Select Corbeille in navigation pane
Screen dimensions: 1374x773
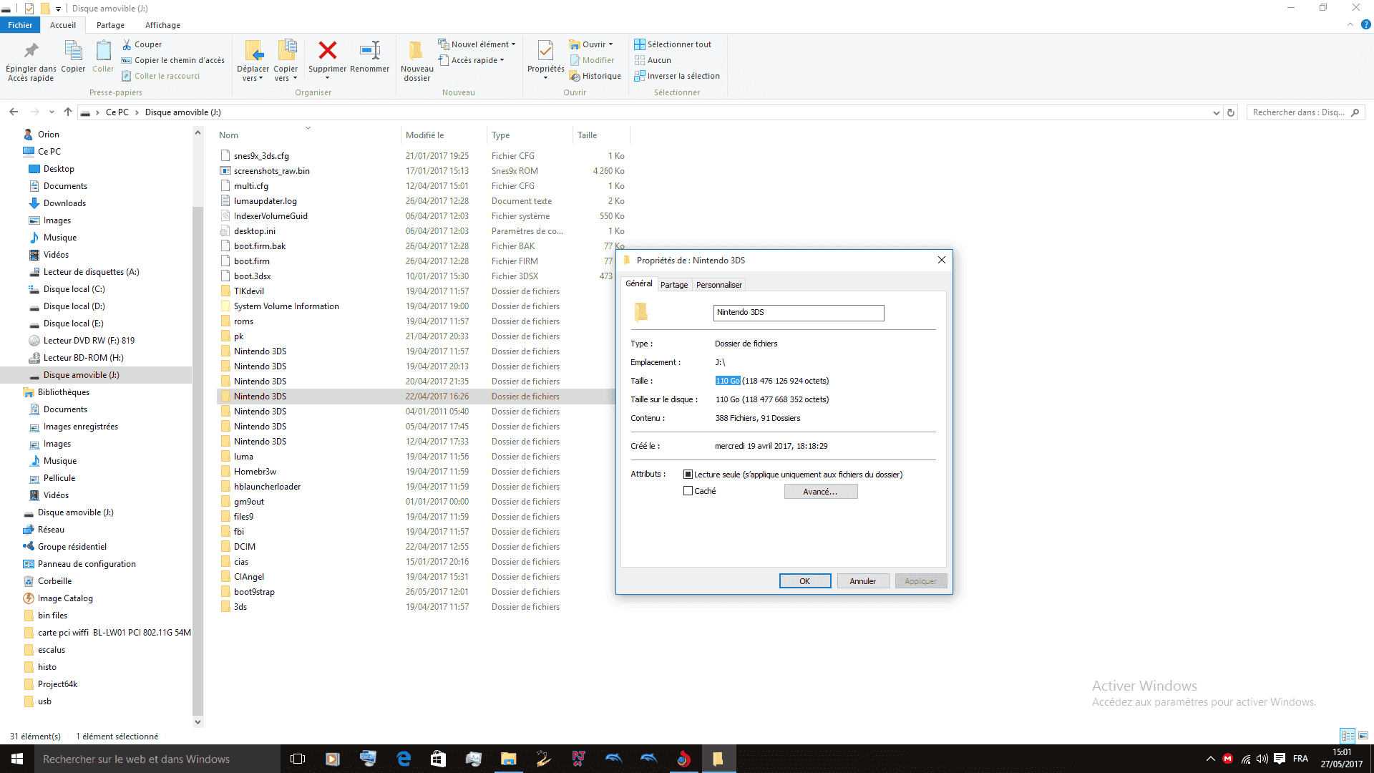[x=54, y=581]
